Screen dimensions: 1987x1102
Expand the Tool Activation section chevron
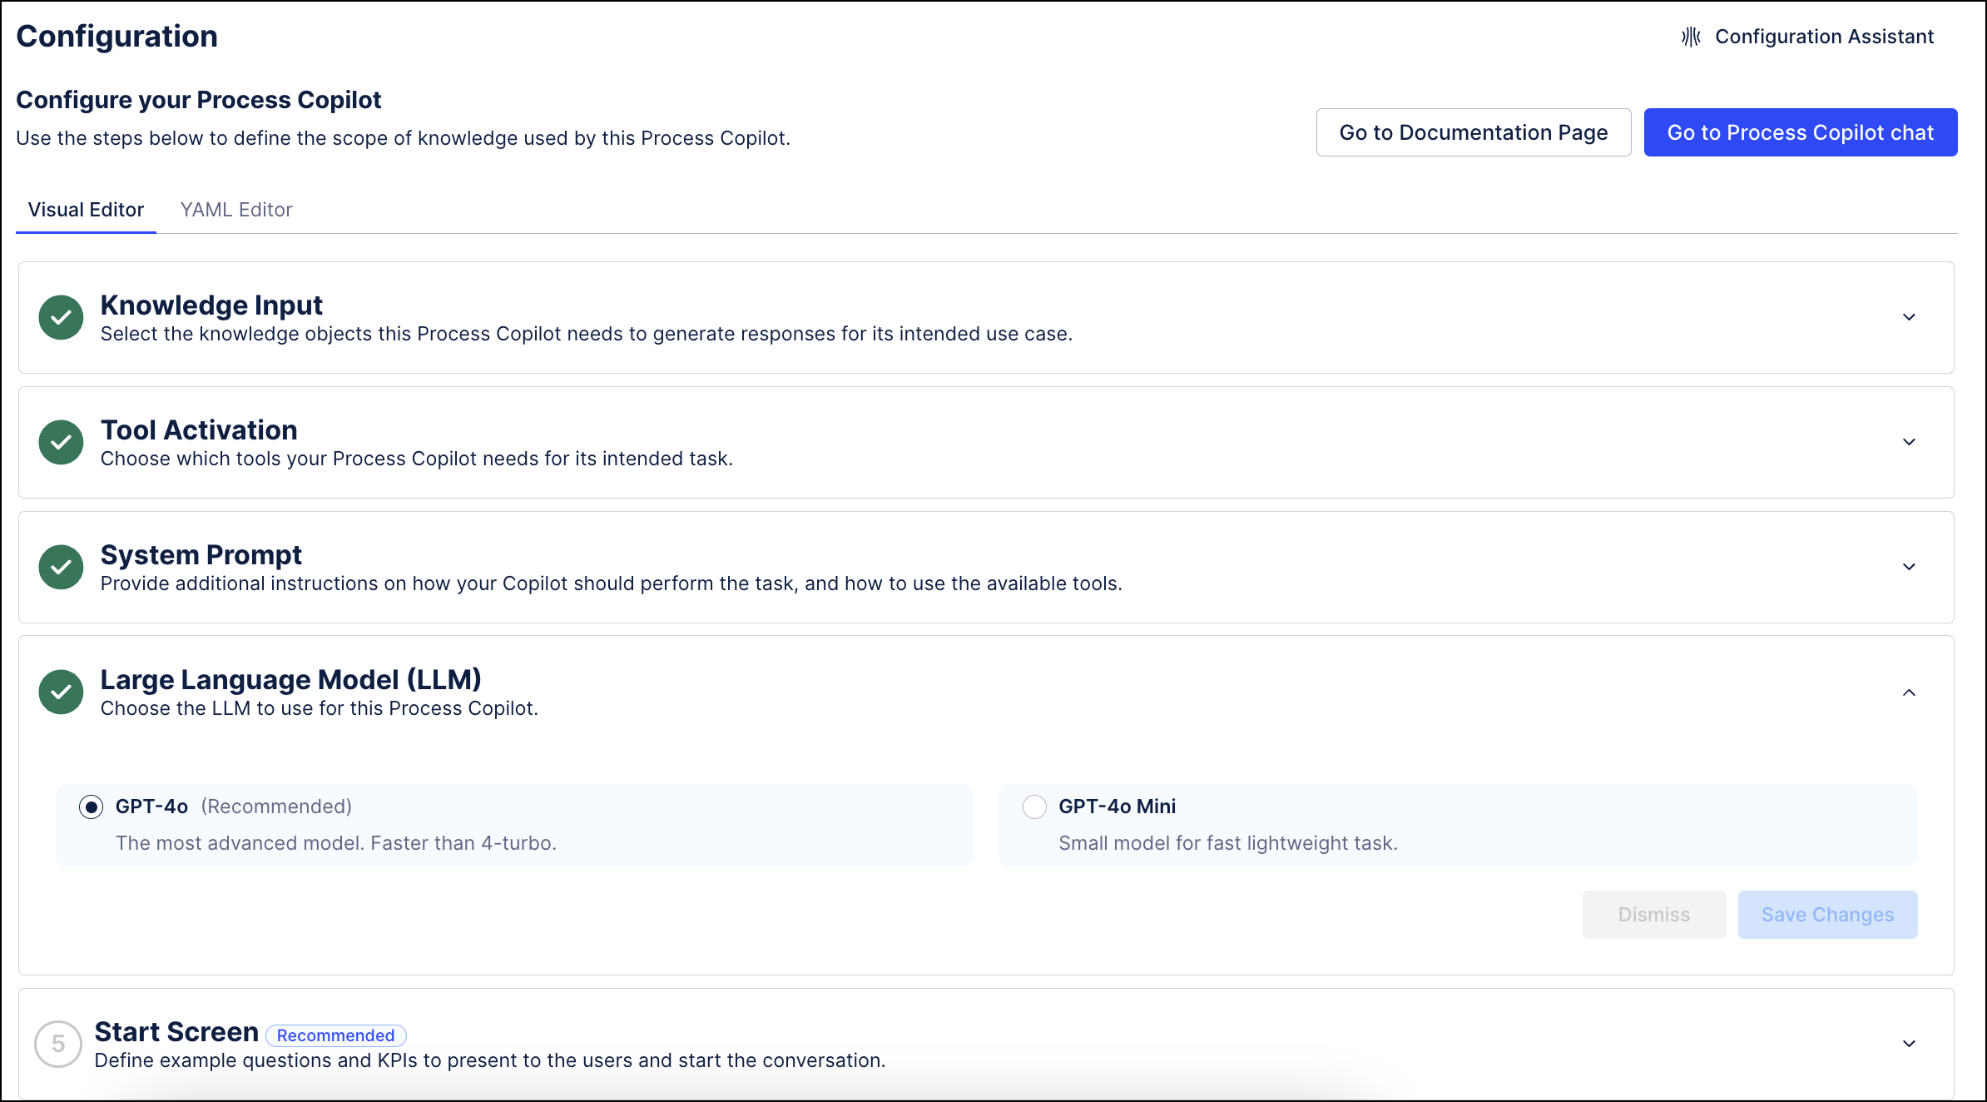click(1908, 443)
